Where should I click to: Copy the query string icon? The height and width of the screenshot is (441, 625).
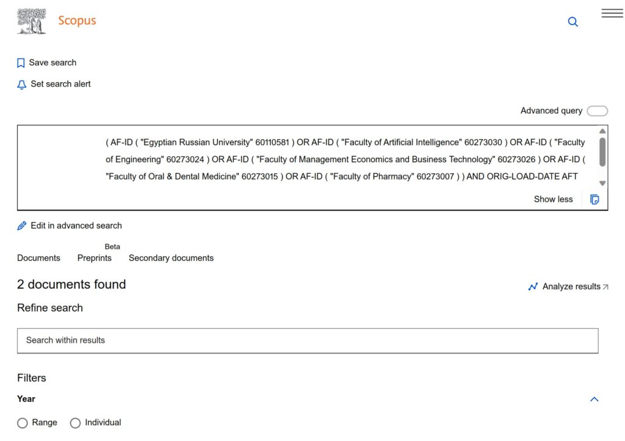pos(595,199)
